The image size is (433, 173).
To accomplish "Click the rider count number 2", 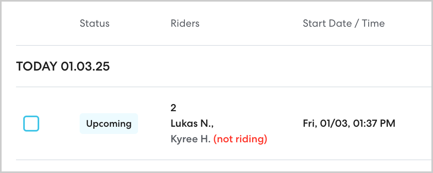I will (x=173, y=108).
